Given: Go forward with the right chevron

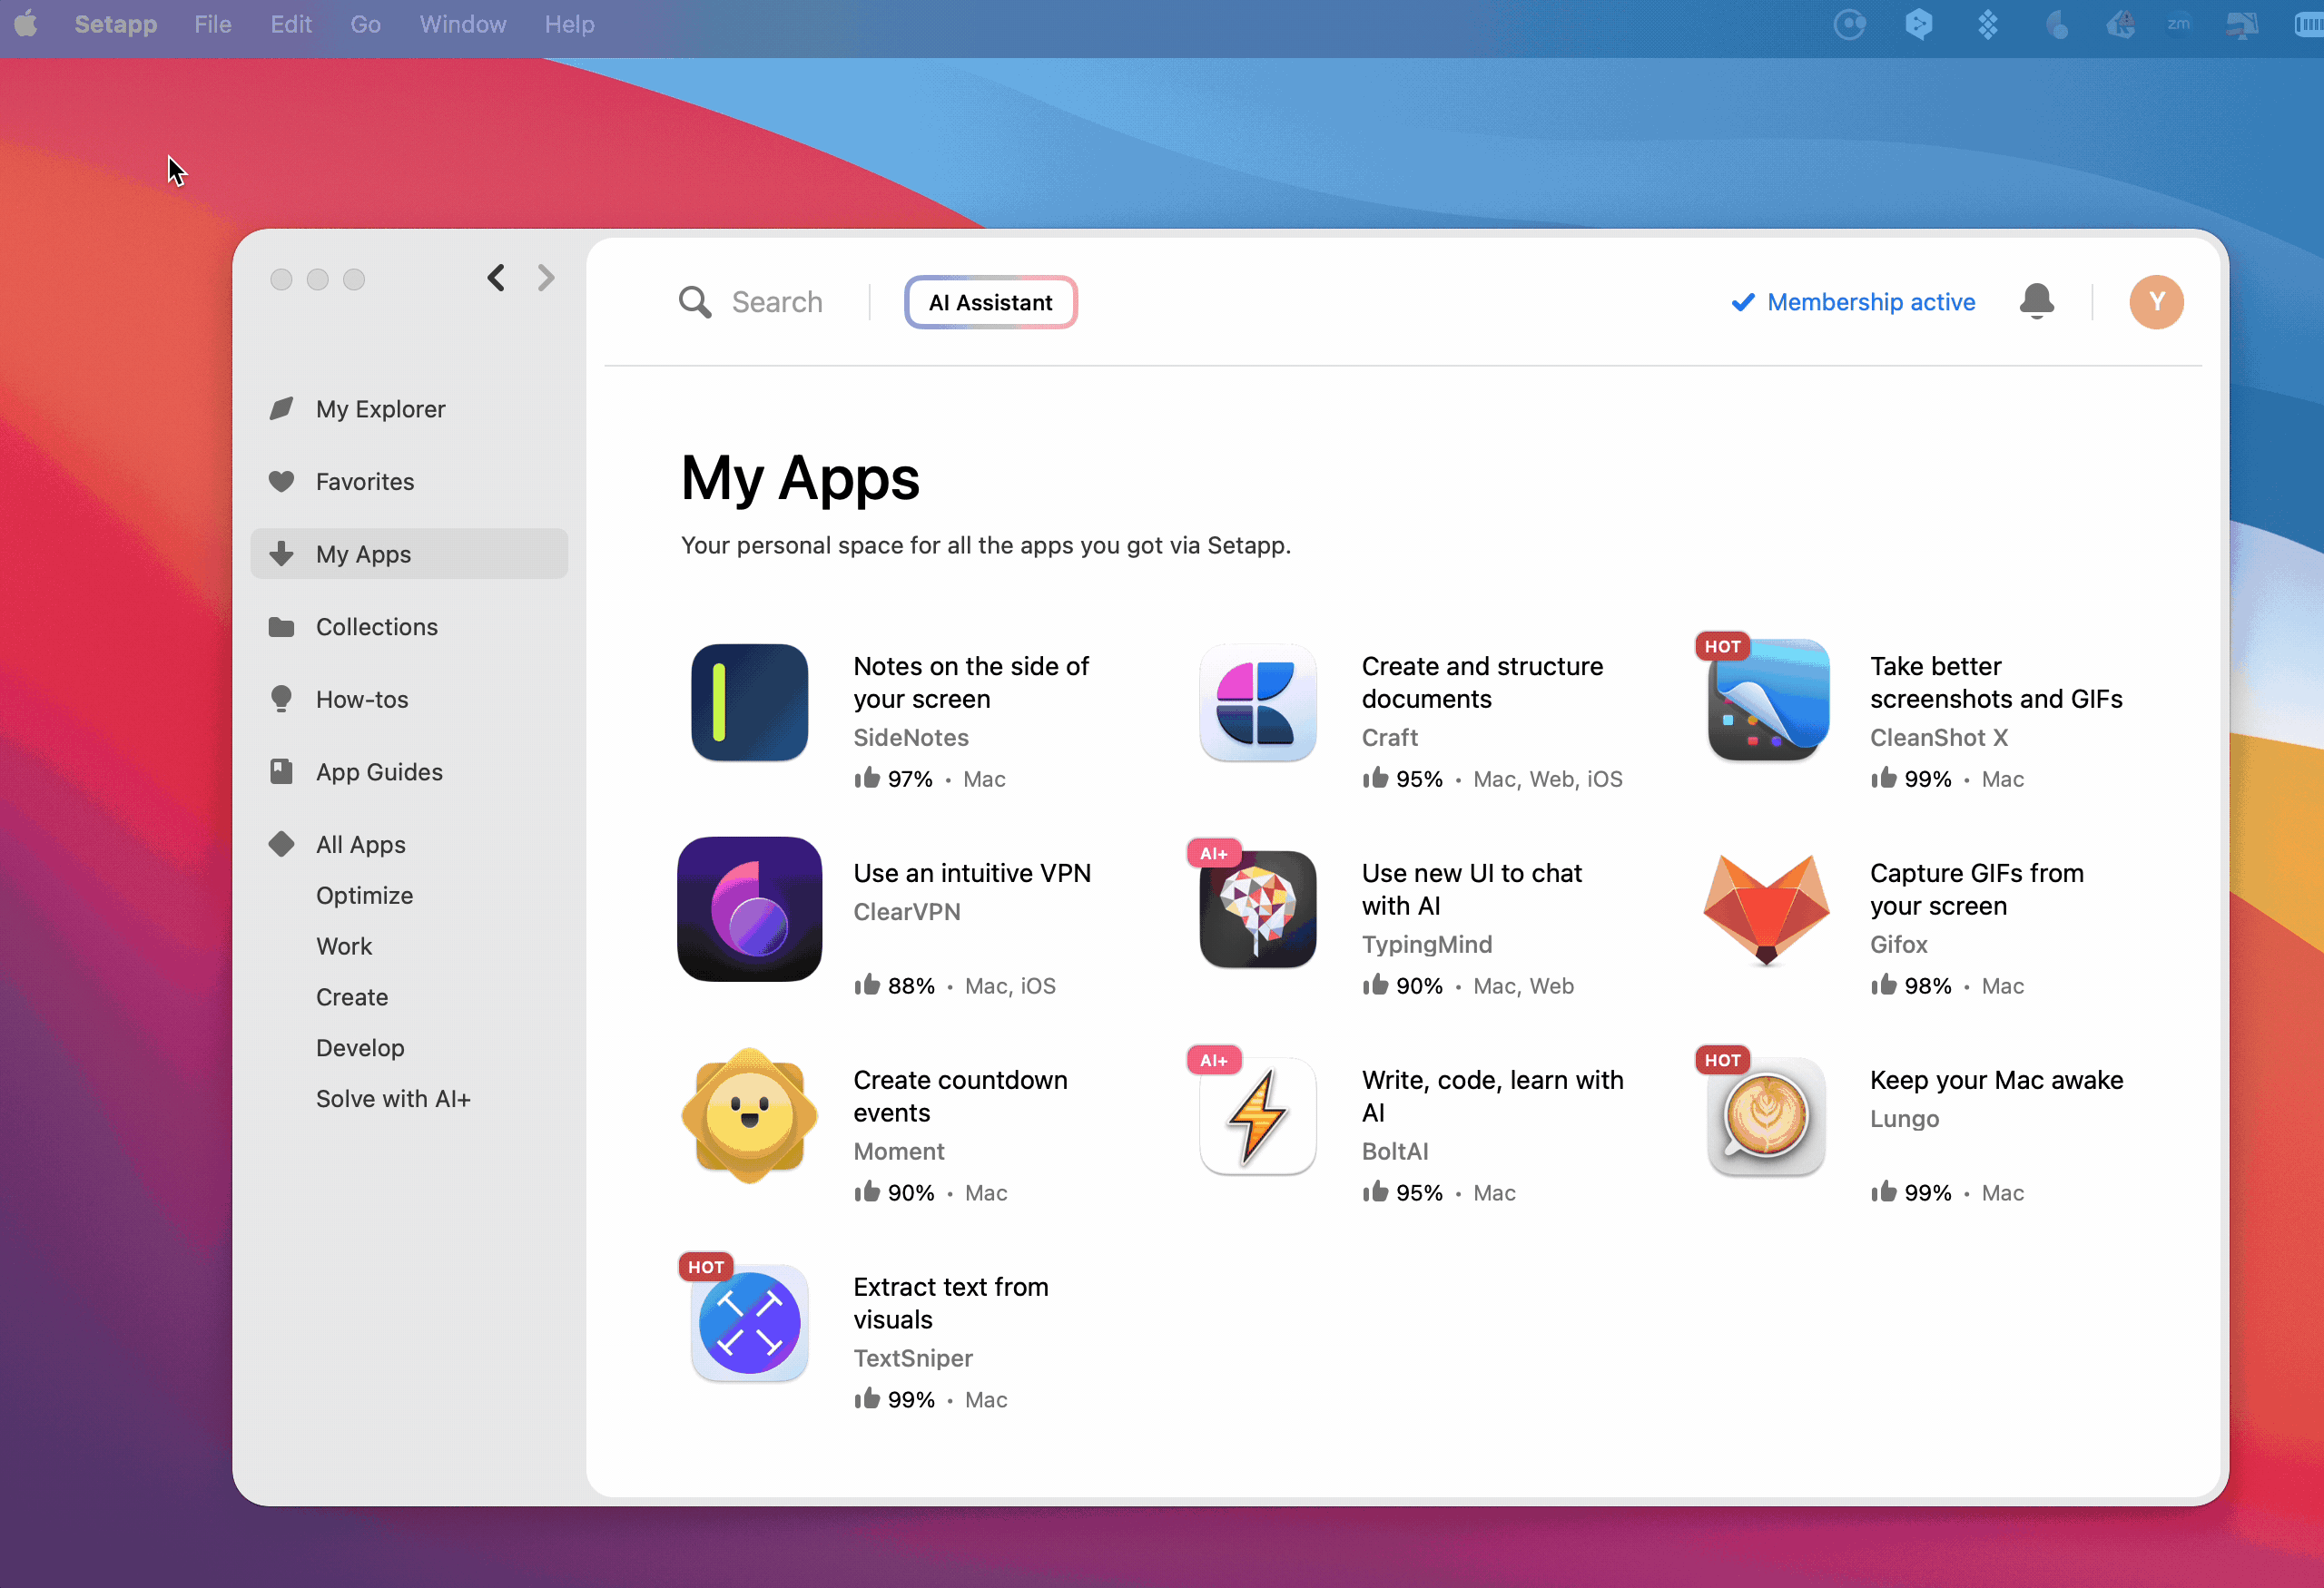Looking at the screenshot, I should click(545, 278).
